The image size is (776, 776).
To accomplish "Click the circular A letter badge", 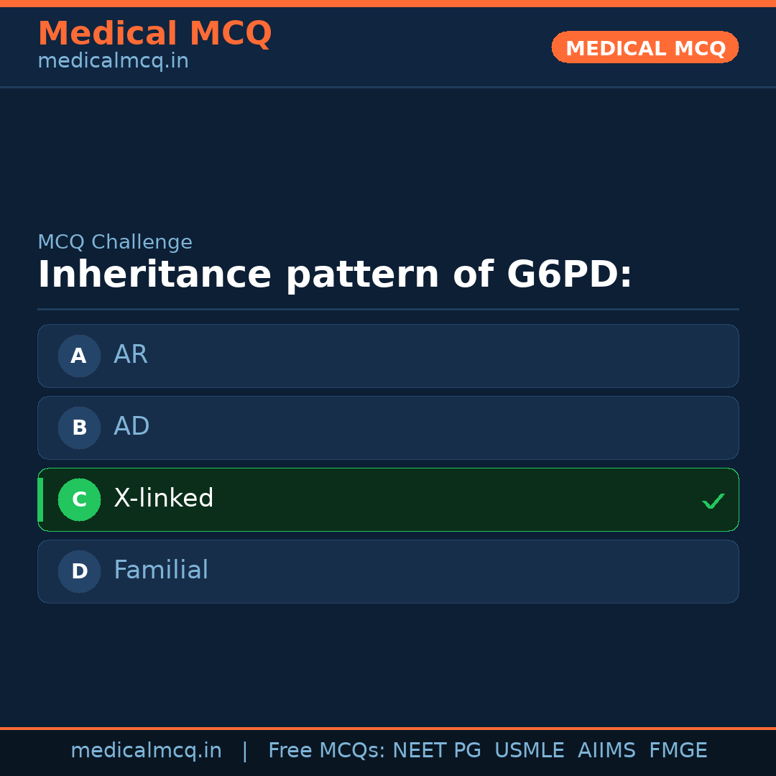I will 79,356.
